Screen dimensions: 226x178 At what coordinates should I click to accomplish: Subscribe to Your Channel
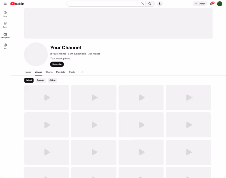pos(57,64)
